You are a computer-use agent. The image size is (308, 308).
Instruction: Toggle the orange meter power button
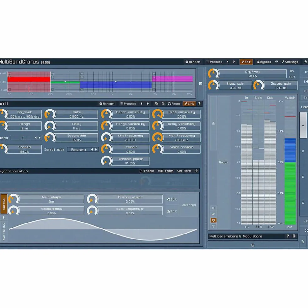[213, 220]
